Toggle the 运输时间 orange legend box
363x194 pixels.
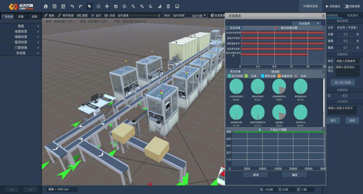(279, 76)
